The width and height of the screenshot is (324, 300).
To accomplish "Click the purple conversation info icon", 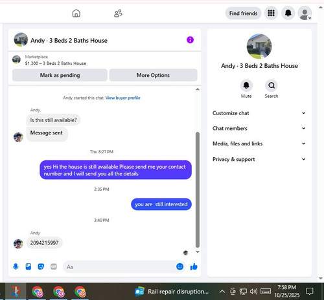I will pos(190,40).
